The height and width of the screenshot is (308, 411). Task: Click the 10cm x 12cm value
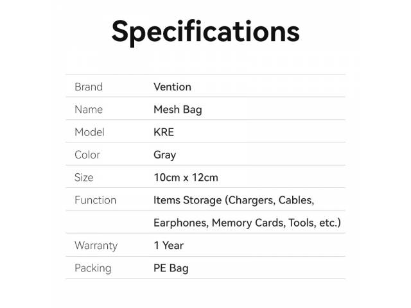(186, 177)
